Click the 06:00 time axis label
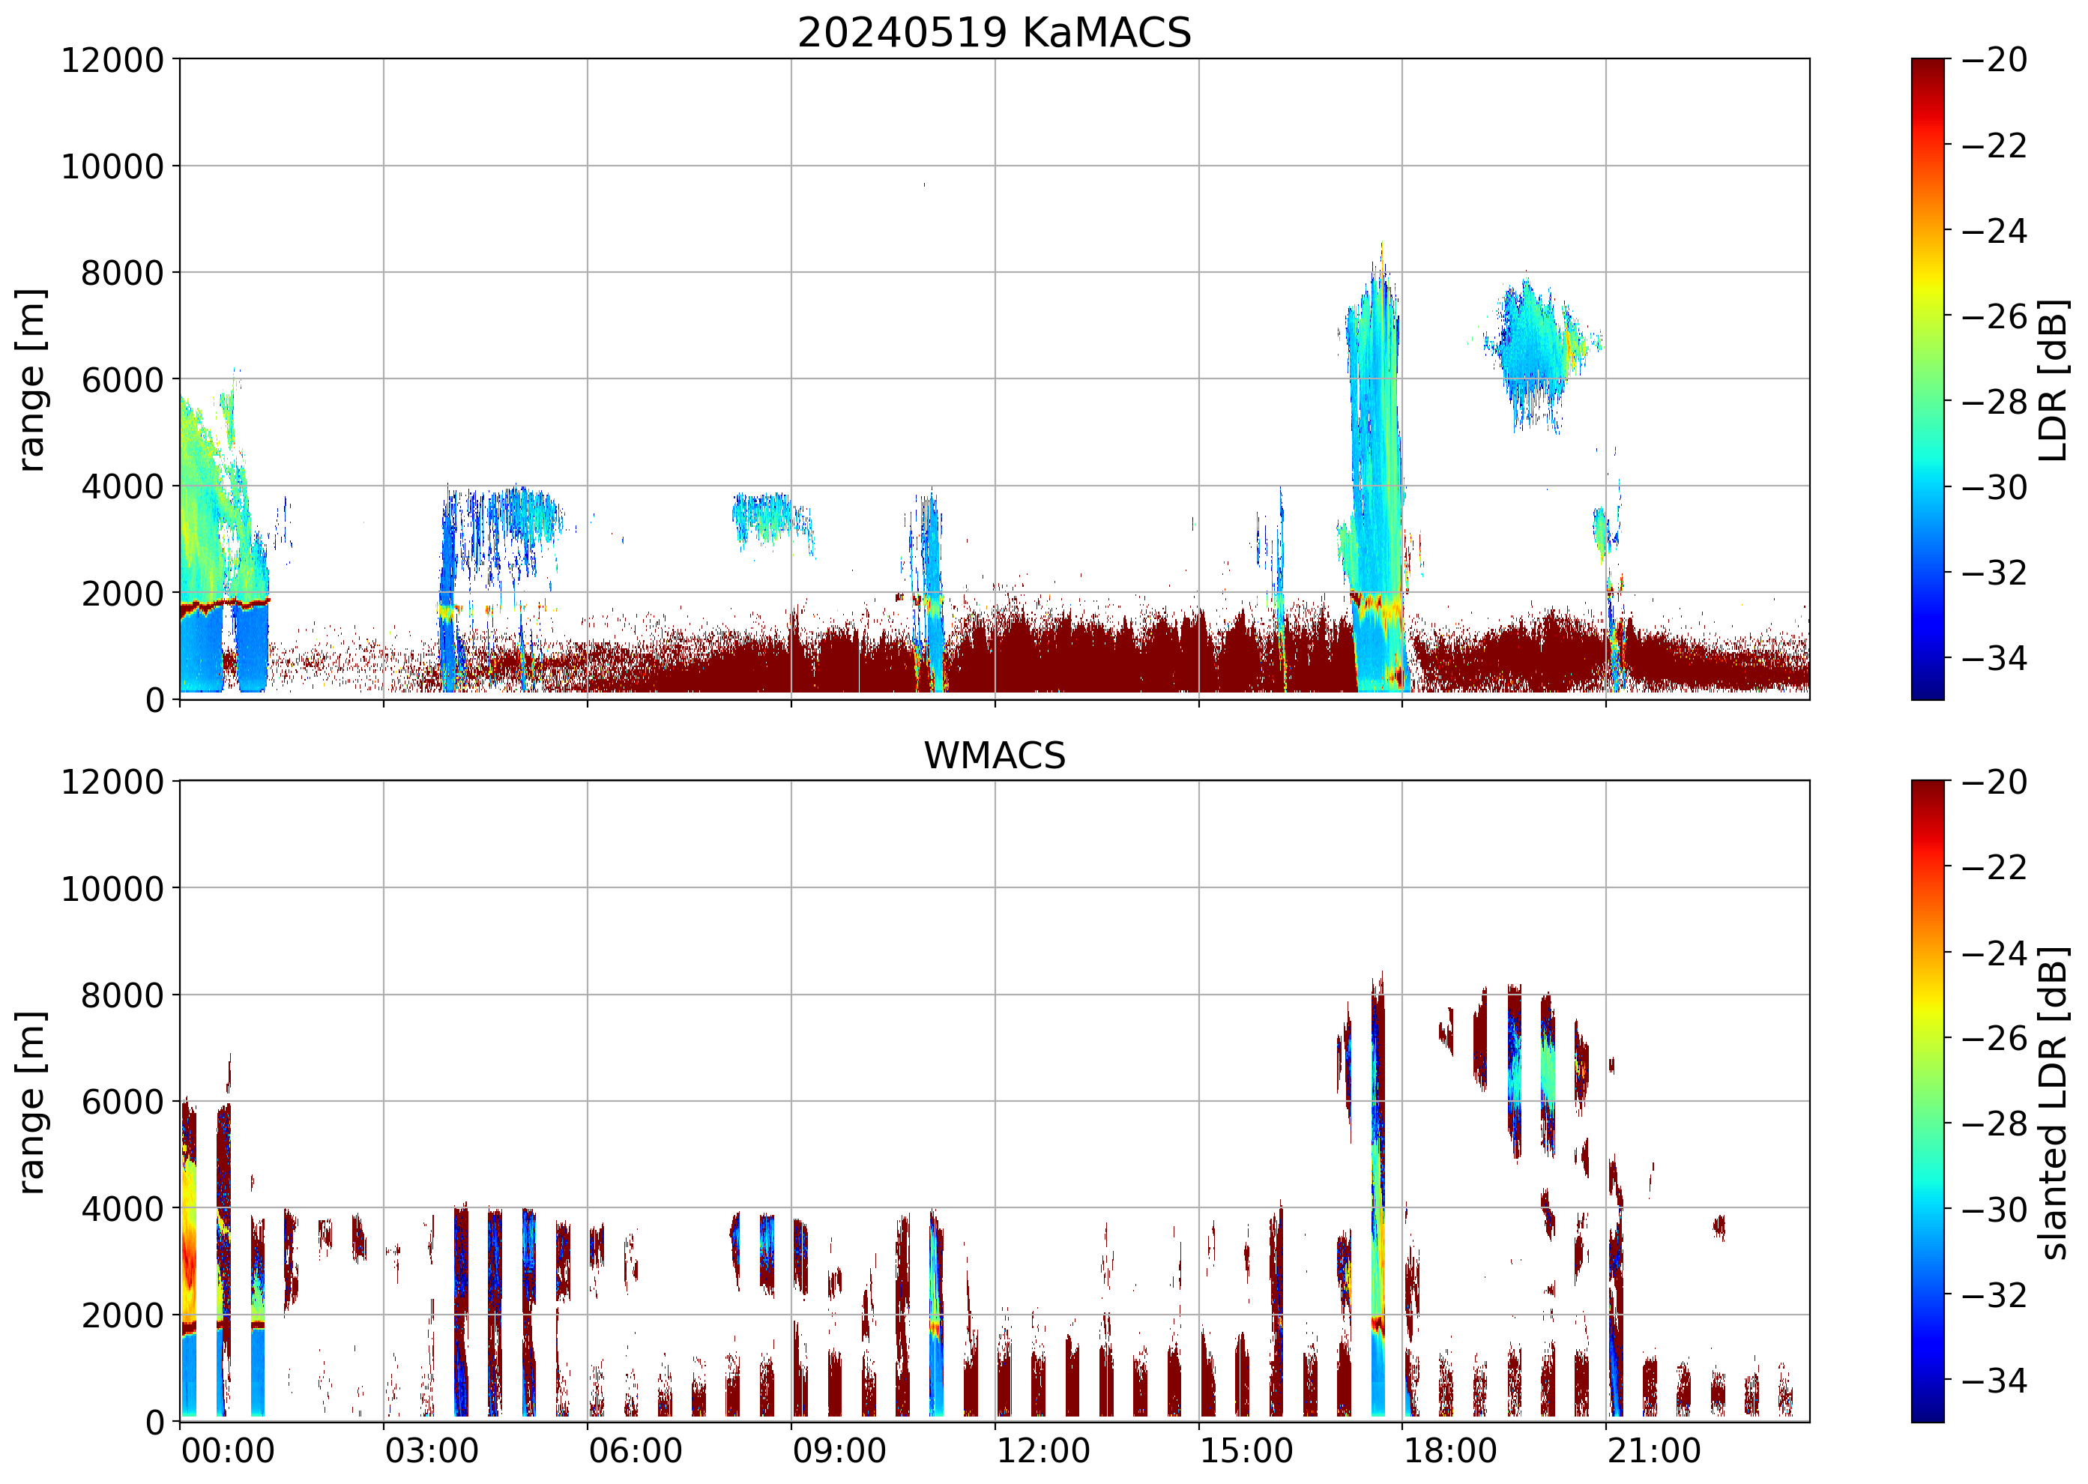2088x1484 pixels. [635, 1451]
